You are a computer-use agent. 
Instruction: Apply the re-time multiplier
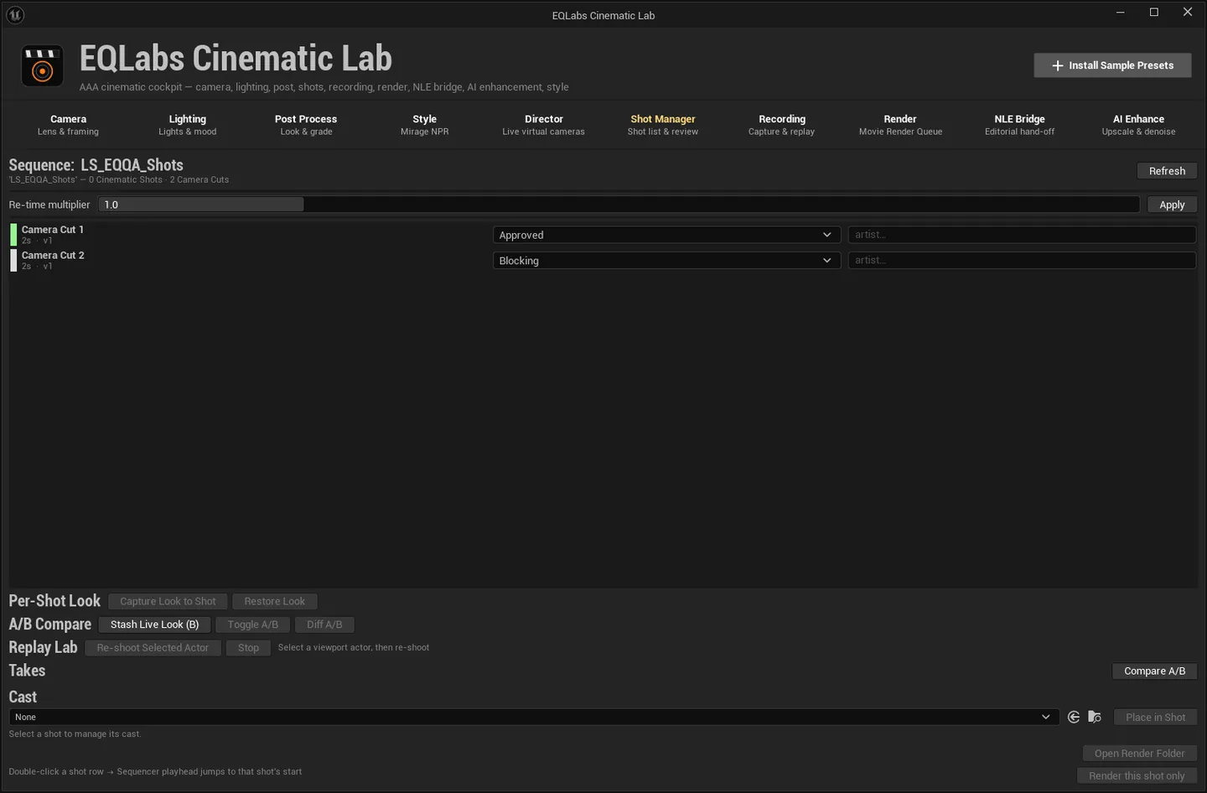[1172, 205]
